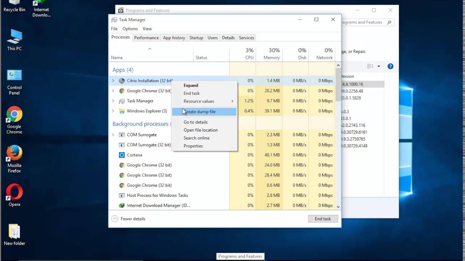This screenshot has height=261, width=465.
Task: Open the Options menu in Task Manager
Action: pos(130,29)
